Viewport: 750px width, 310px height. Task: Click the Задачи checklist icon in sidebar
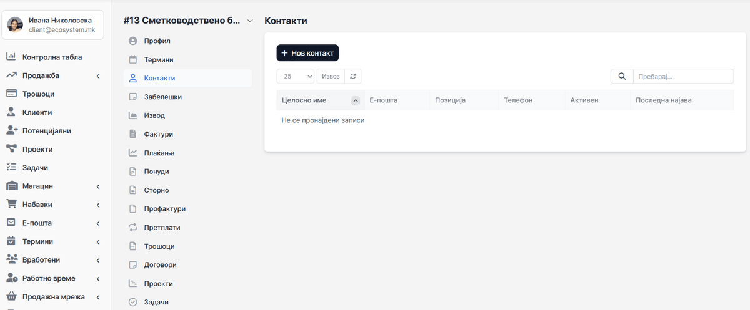pos(11,167)
